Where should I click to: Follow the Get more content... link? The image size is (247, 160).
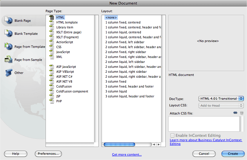point(127,154)
